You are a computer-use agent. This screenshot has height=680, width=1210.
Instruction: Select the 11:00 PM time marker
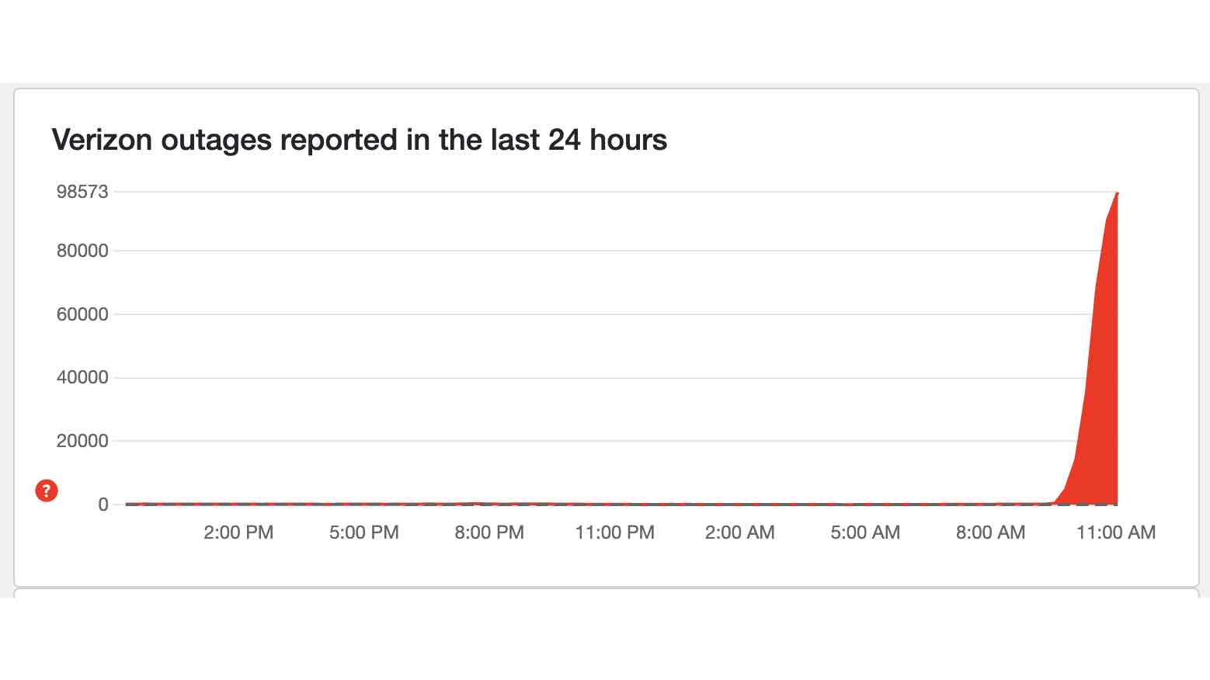click(615, 533)
